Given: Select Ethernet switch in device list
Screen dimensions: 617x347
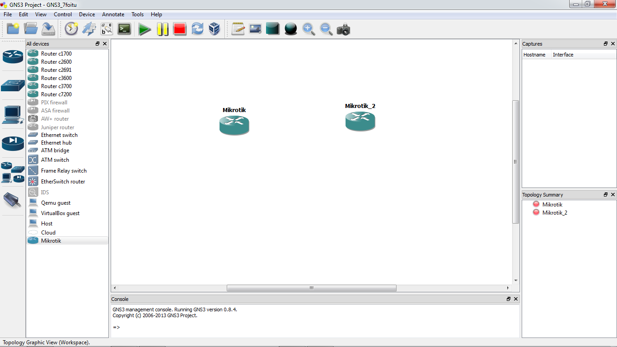Looking at the screenshot, I should [67, 135].
